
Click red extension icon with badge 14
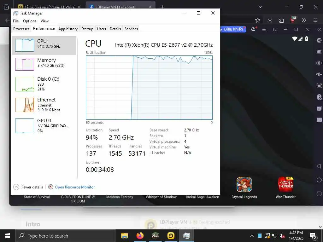pos(293,20)
